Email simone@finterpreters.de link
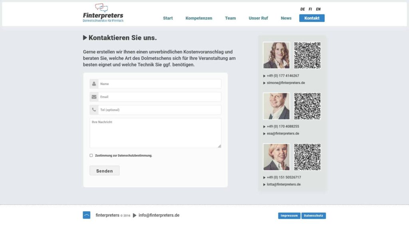Screen dimensions: 409x226 tap(286, 83)
